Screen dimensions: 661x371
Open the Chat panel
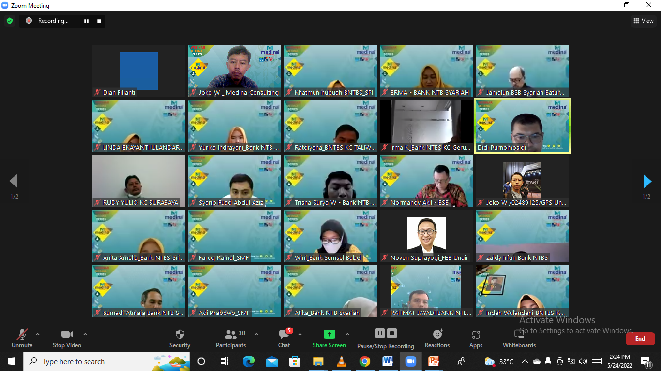coord(284,335)
